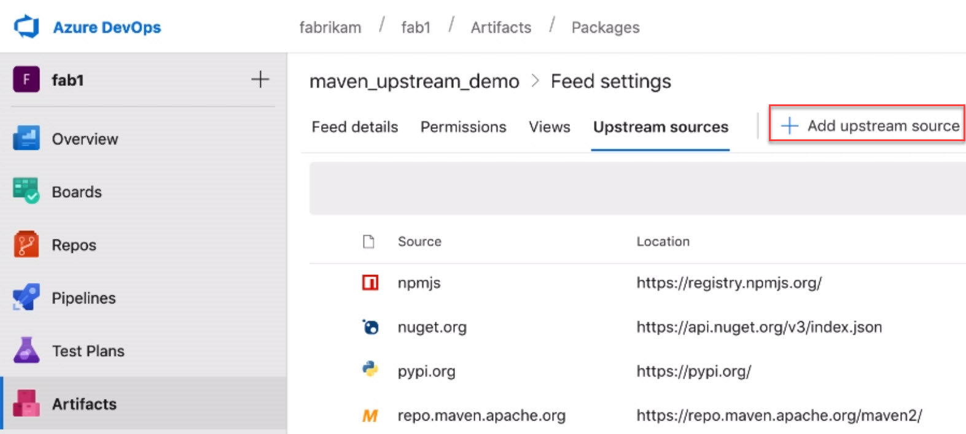The width and height of the screenshot is (966, 434).
Task: Click Add upstream source button
Action: click(867, 126)
